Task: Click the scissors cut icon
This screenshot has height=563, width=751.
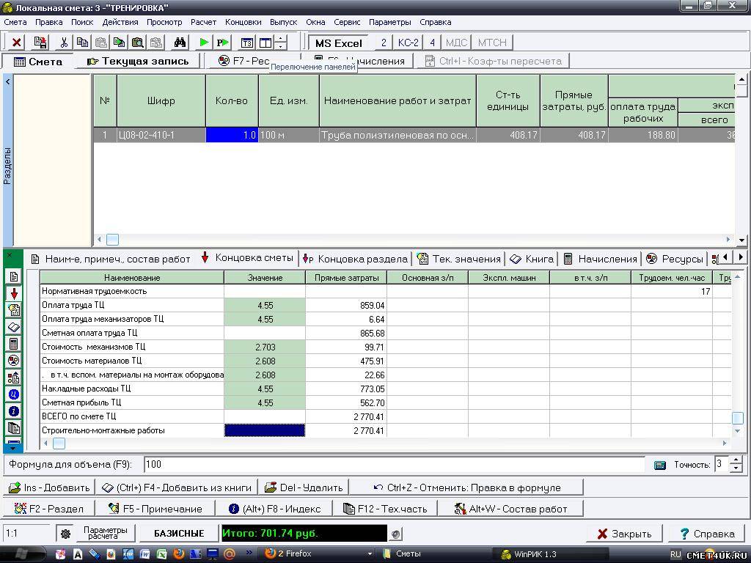Action: point(64,43)
